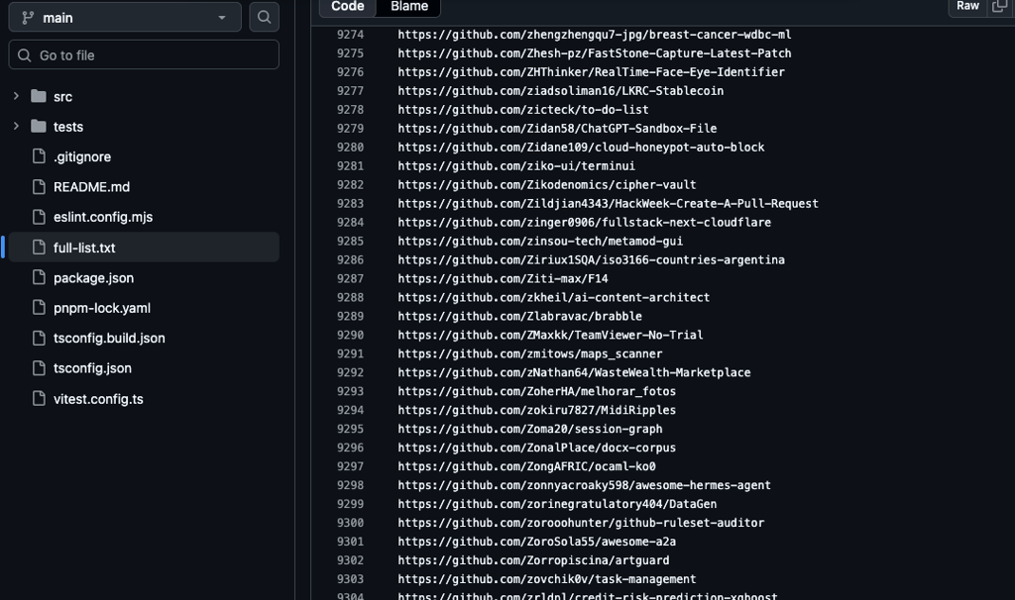Click the TeamViewer-No-Trial URL line
Viewport: 1015px width, 600px height.
pyautogui.click(x=550, y=335)
